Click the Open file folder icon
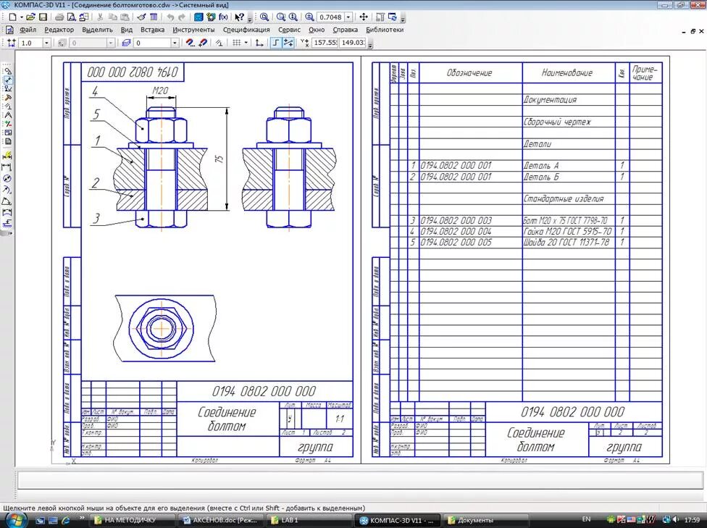This screenshot has height=528, width=707. pos(30,17)
